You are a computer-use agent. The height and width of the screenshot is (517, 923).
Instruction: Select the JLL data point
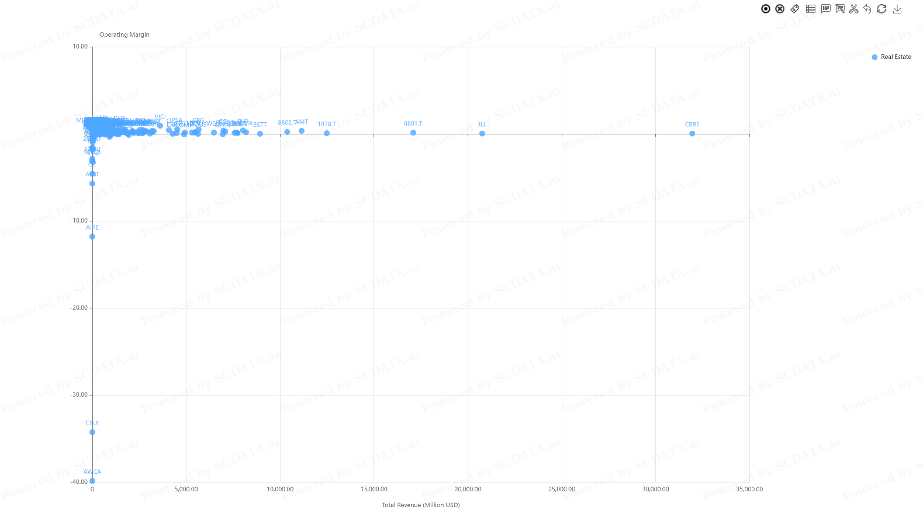[x=482, y=134]
